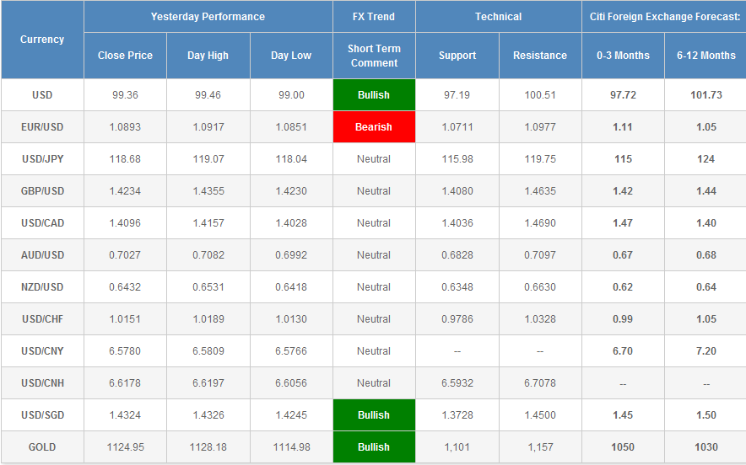Screen dimensions: 746x465
Task: Click the Currency column header
Action: pyautogui.click(x=42, y=40)
